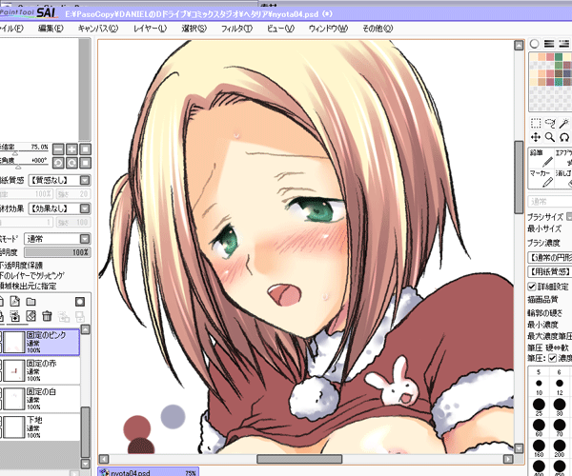Select the magnifier zoom tool

point(550,137)
